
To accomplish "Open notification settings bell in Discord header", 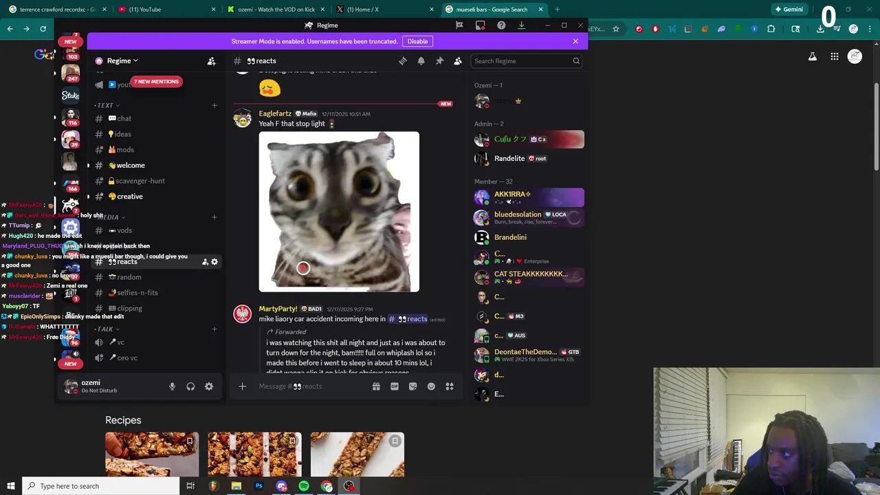I will point(421,60).
